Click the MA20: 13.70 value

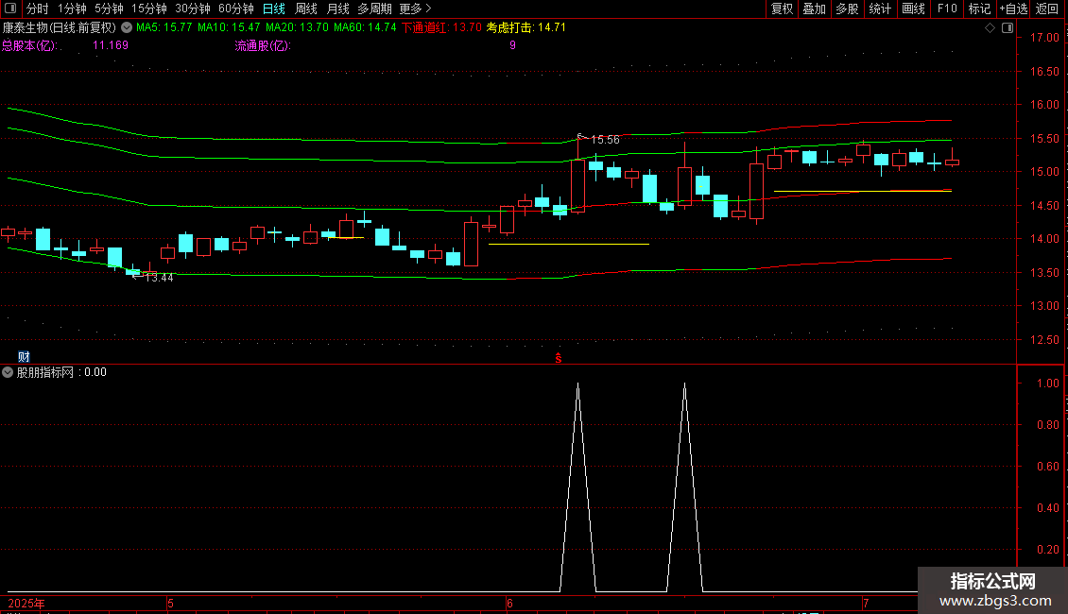(297, 27)
